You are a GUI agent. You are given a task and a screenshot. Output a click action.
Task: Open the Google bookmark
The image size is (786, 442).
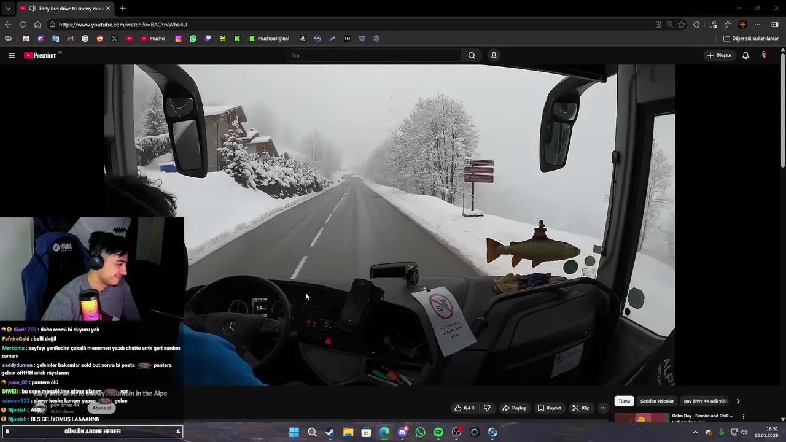coord(85,38)
